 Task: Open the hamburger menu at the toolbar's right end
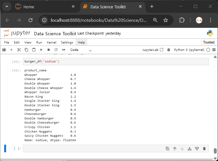[x=214, y=50]
